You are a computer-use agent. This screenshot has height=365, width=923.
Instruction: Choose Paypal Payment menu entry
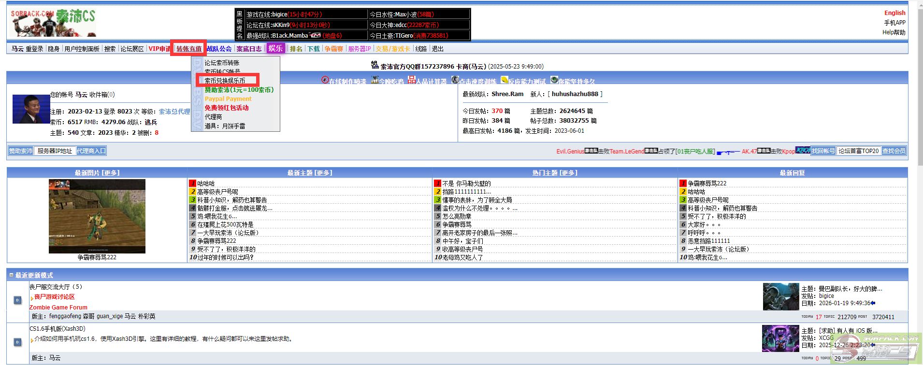(228, 98)
